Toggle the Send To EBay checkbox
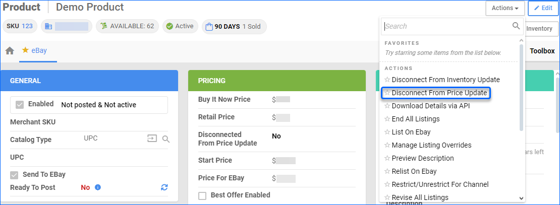560x205 pixels. (x=15, y=175)
